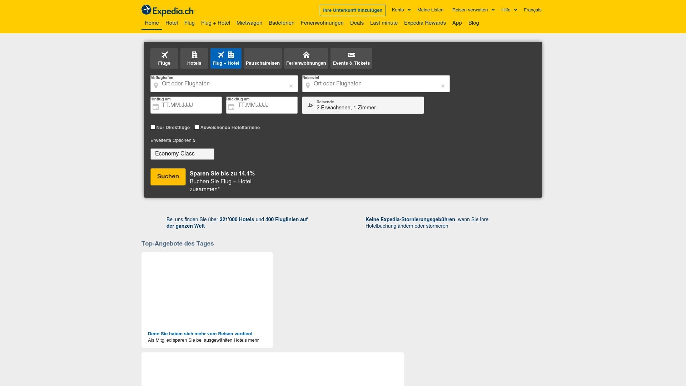Open the Economy Class dropdown
This screenshot has width=686, height=386.
(182, 154)
